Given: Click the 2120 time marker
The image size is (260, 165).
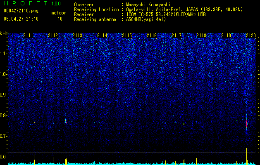Looking at the screenshot, I should (251, 35).
